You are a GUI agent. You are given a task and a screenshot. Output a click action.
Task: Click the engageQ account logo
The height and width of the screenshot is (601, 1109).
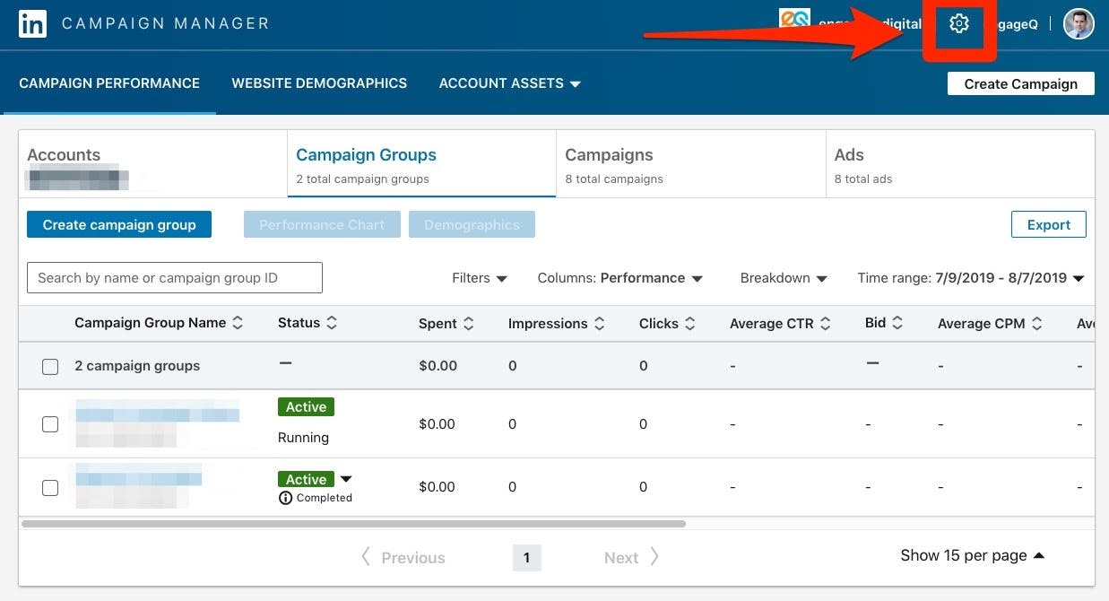tap(794, 22)
